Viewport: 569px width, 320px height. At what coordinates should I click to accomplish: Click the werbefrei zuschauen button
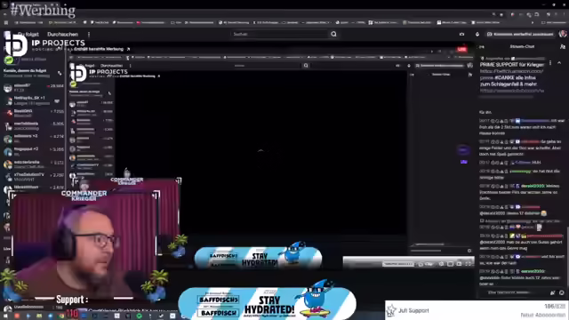520,34
